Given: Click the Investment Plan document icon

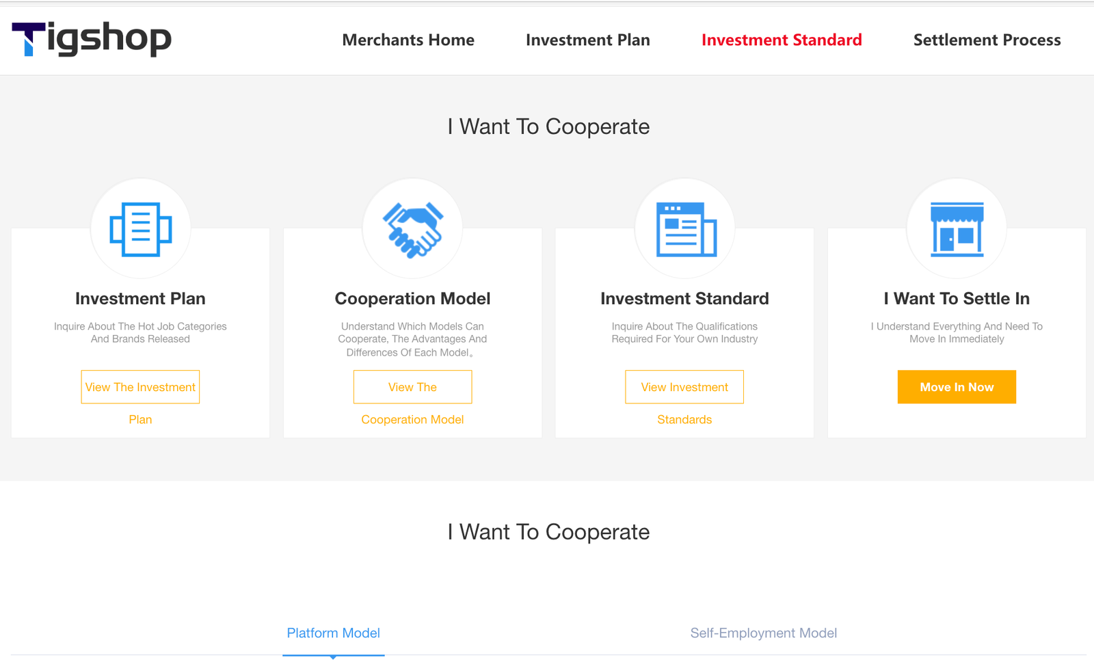Looking at the screenshot, I should [141, 229].
